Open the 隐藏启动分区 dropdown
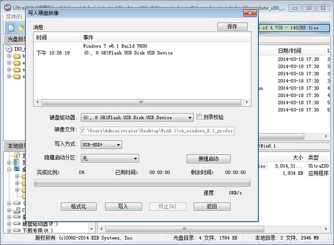 [x=110, y=158]
